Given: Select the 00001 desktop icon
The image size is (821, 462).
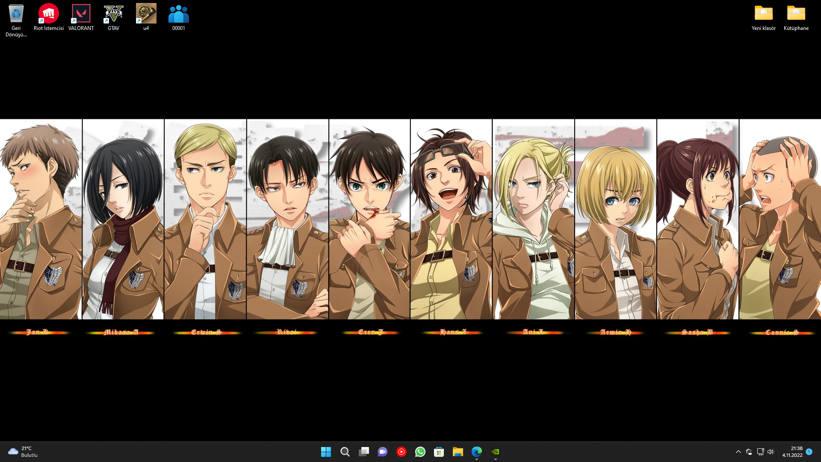Looking at the screenshot, I should point(179,17).
